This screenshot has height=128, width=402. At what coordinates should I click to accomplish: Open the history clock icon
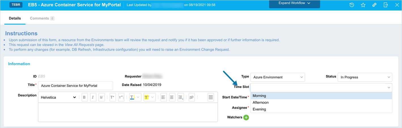point(352,5)
